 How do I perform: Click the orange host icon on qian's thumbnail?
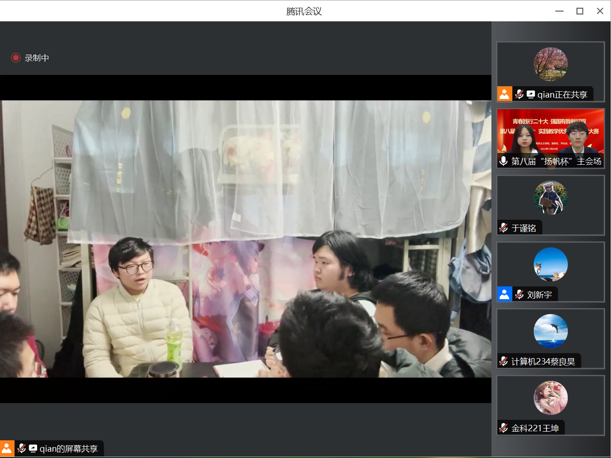[505, 94]
